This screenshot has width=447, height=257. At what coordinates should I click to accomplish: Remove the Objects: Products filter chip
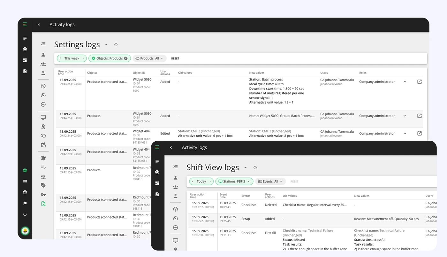pyautogui.click(x=126, y=58)
